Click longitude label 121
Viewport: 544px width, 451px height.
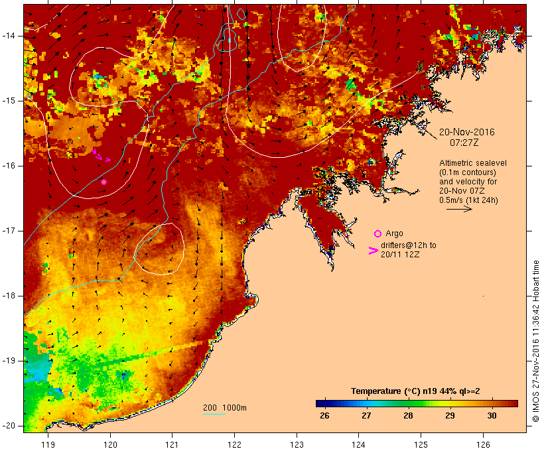[172, 444]
